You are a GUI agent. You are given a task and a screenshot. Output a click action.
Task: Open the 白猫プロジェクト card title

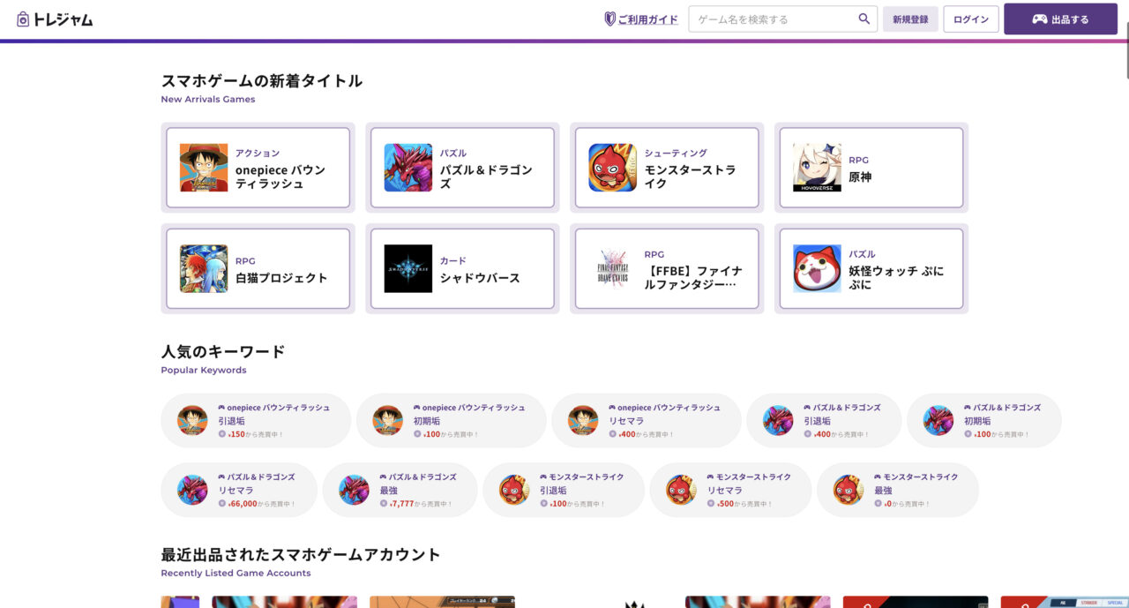pyautogui.click(x=281, y=278)
